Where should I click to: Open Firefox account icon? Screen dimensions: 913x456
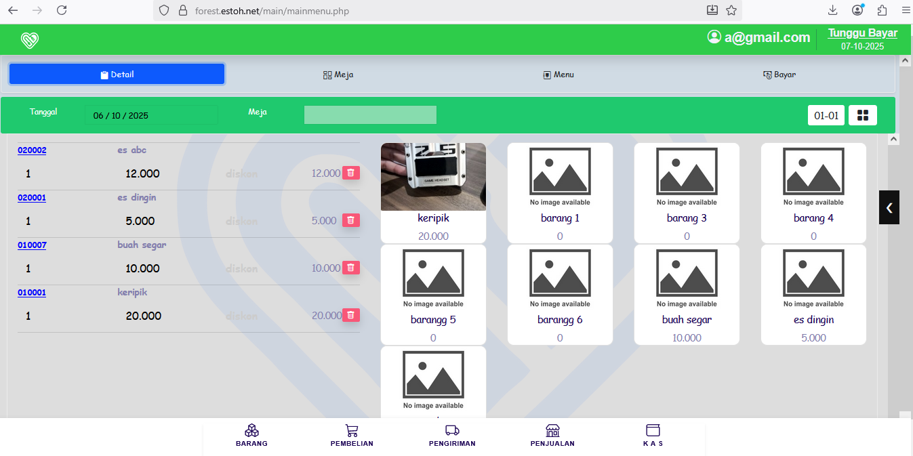point(857,10)
